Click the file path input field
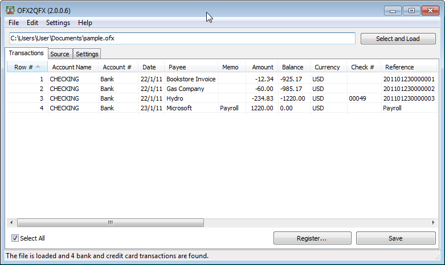Viewport: 445px width, 265px height. 182,38
